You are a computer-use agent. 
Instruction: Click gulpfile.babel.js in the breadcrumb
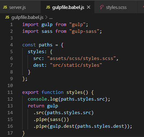coord(27,17)
